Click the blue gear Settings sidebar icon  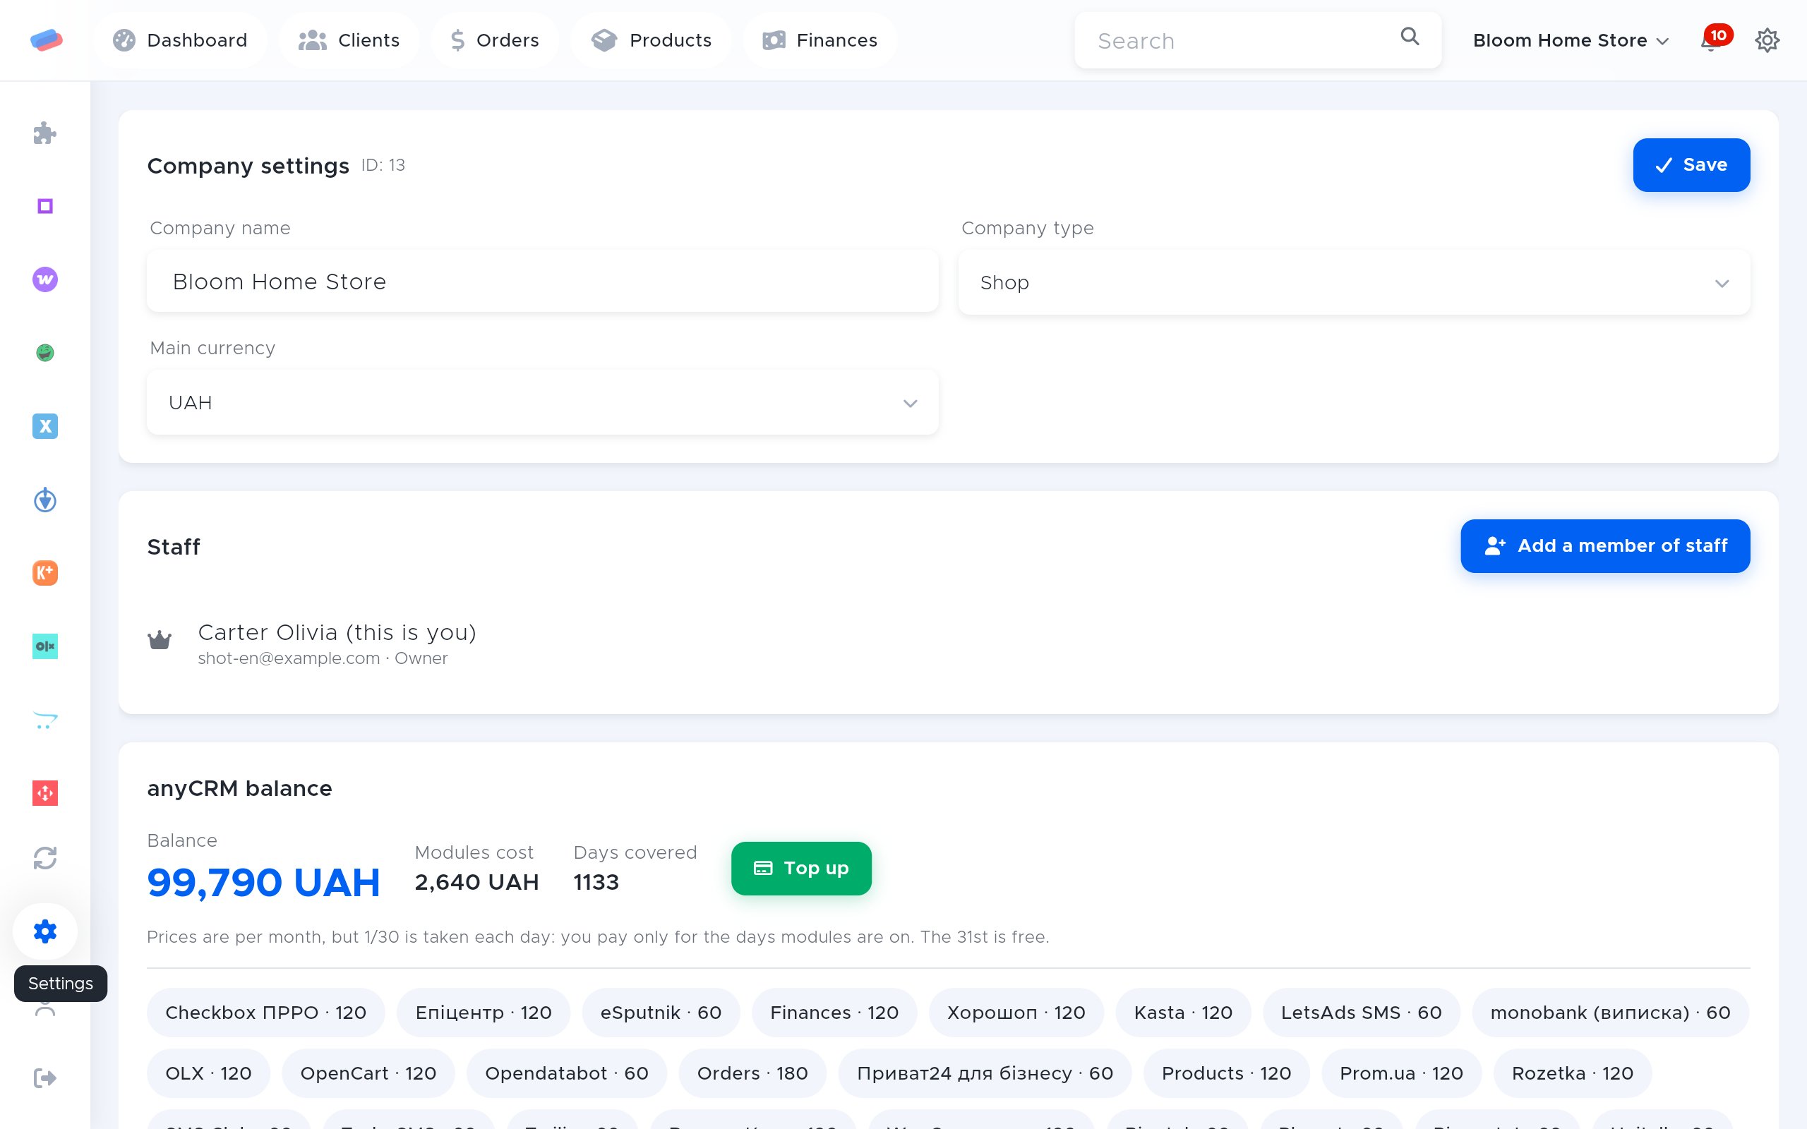[x=44, y=931]
